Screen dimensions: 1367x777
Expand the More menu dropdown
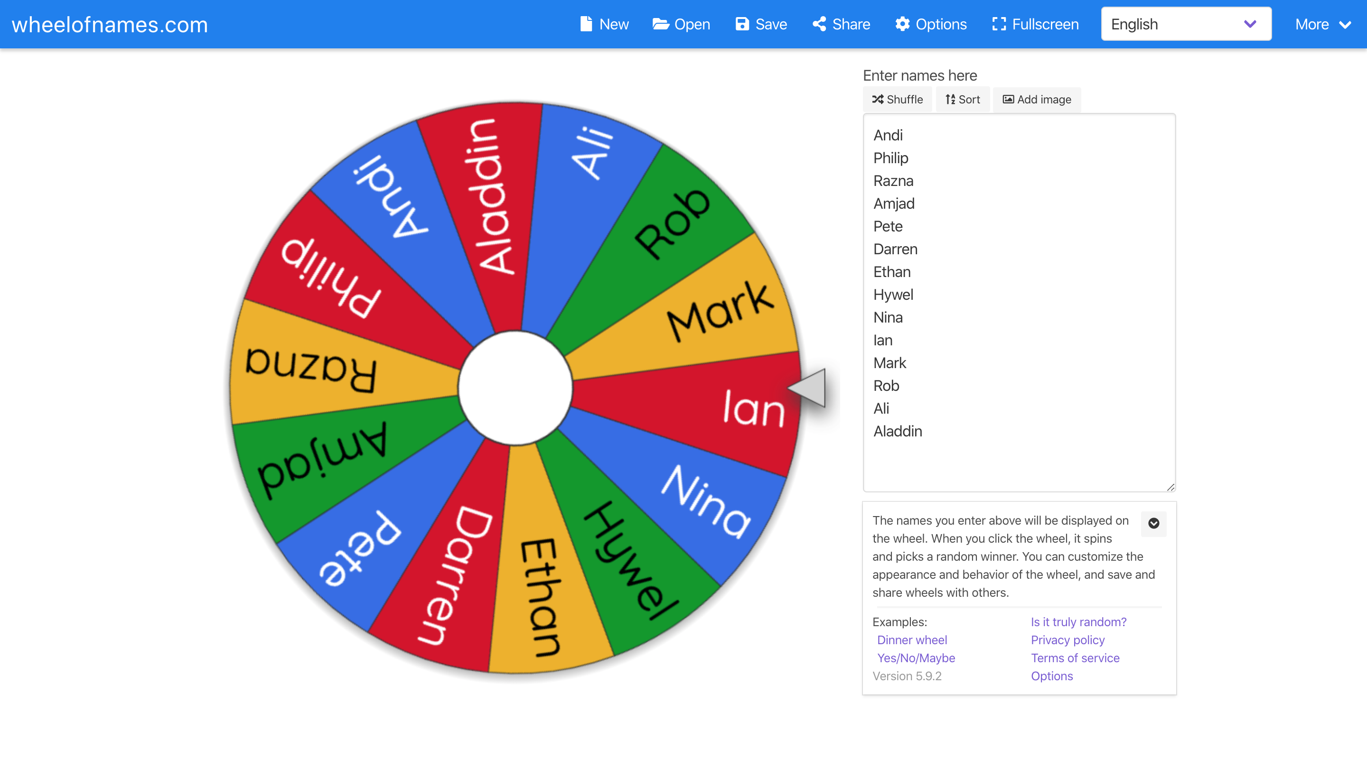click(x=1324, y=24)
